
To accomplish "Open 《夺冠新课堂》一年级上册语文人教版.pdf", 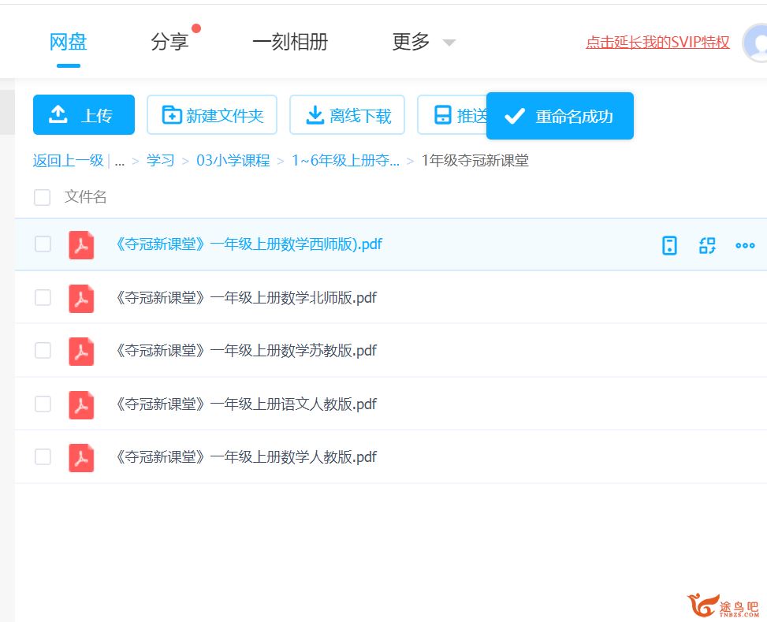I will click(x=246, y=404).
